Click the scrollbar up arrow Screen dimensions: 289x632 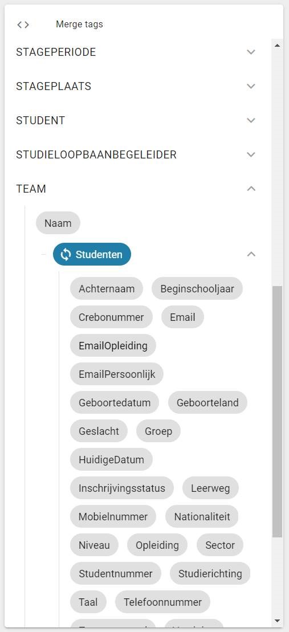pos(277,46)
